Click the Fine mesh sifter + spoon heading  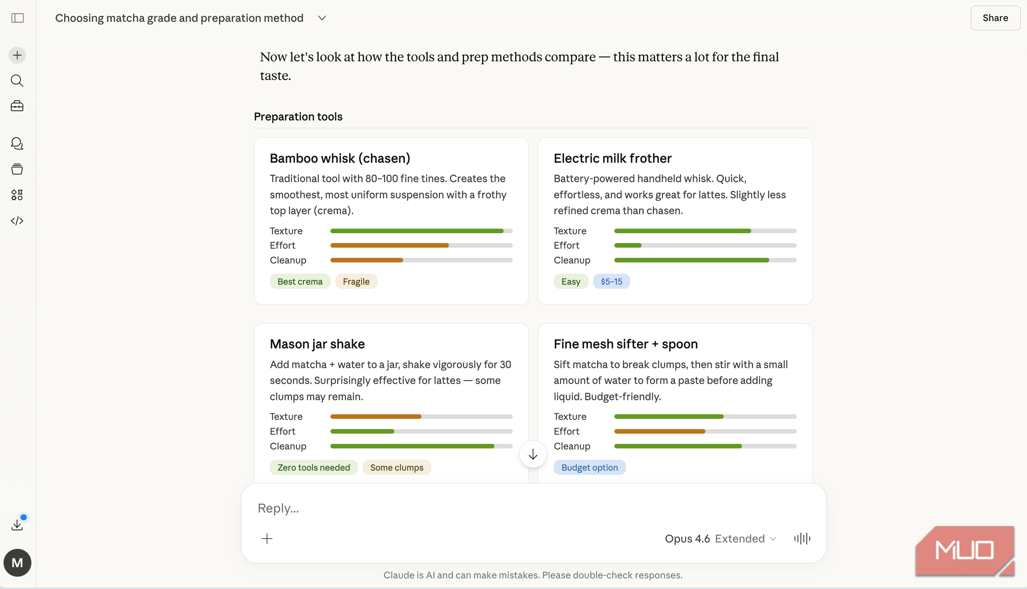[x=626, y=344]
